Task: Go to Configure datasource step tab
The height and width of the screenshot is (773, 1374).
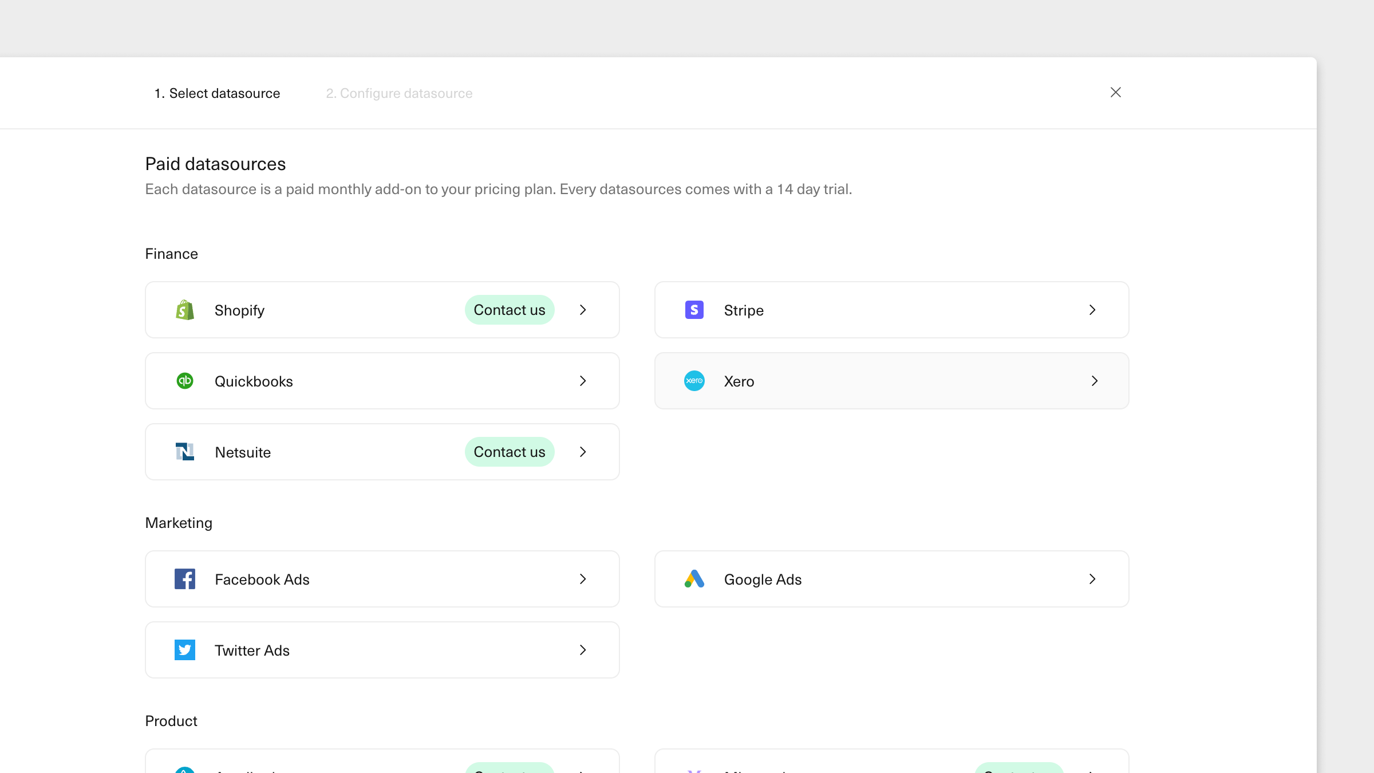Action: 399,93
